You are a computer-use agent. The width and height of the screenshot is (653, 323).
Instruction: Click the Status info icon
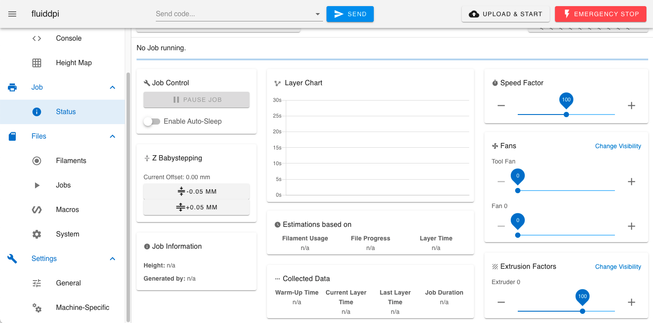point(37,112)
